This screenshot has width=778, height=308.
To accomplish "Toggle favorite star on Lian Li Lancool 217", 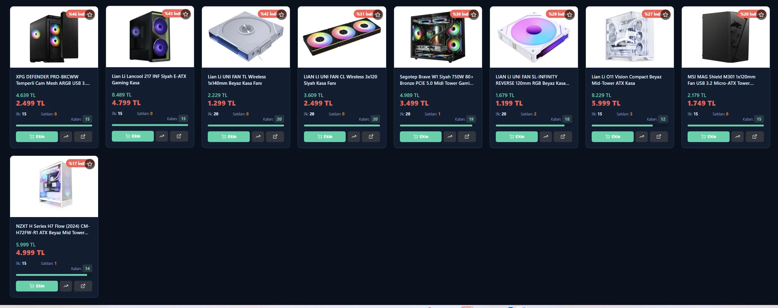I will click(186, 14).
